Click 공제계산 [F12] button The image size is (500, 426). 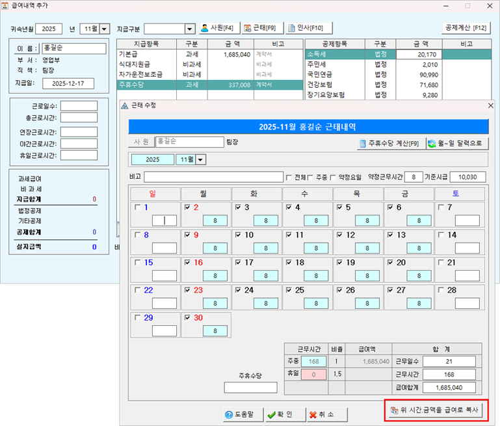click(x=466, y=28)
